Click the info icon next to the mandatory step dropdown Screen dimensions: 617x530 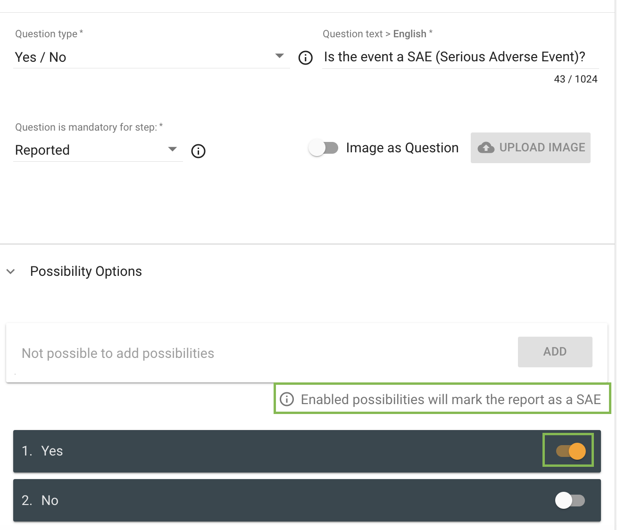click(x=198, y=151)
